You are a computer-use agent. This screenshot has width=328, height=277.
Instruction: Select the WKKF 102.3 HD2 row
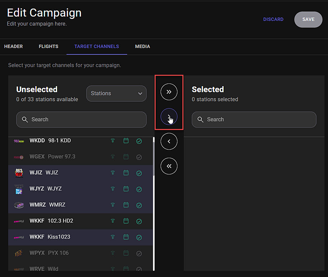[80, 221]
